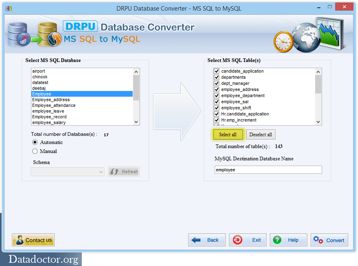Click the Contact us button
Screen dimensions: 358x266
coord(33,240)
